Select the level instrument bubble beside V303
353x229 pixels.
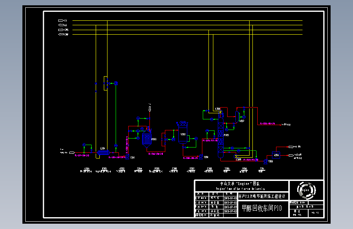[x=196, y=139]
